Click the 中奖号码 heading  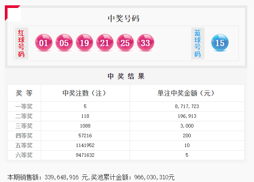[123, 19]
